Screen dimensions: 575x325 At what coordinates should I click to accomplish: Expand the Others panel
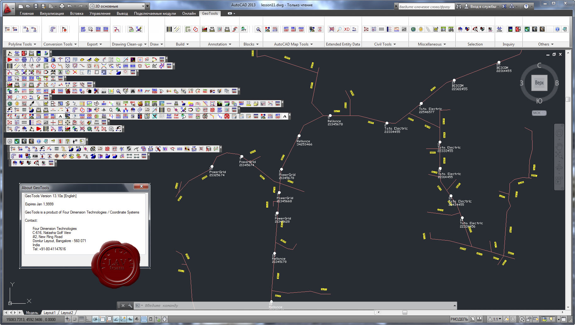tap(546, 44)
